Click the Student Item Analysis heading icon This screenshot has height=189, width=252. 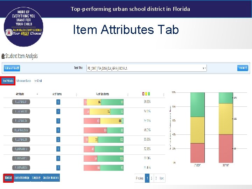point(3,56)
